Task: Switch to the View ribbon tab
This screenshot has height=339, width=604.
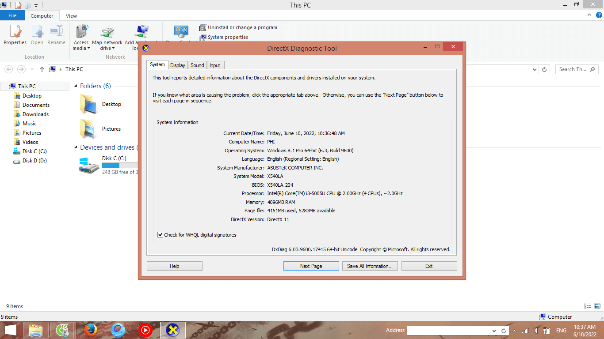Action: pos(72,16)
